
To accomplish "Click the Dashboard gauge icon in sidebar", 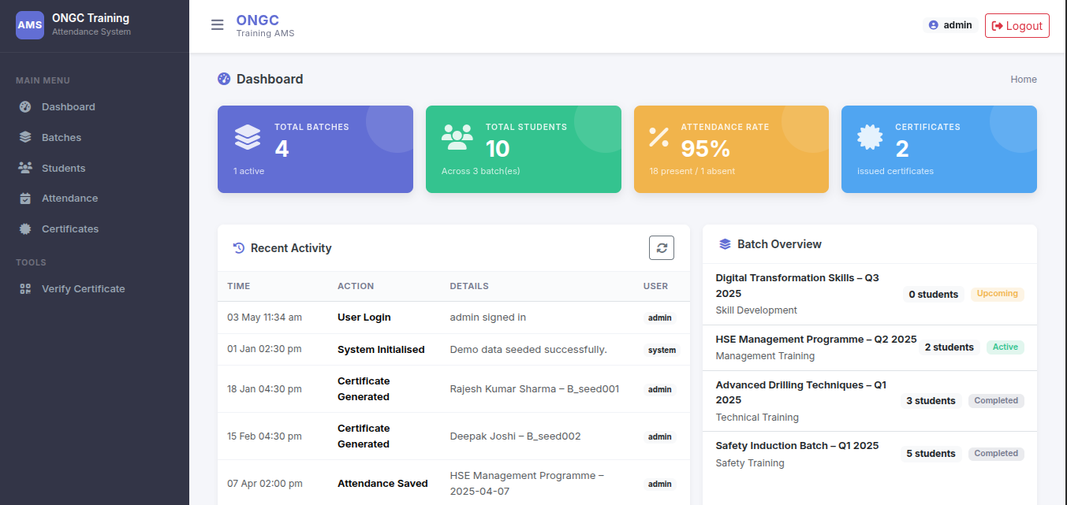I will click(25, 107).
